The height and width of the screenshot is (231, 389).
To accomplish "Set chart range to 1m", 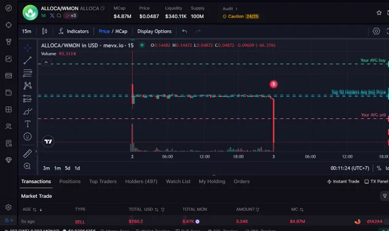I will click(x=58, y=168).
